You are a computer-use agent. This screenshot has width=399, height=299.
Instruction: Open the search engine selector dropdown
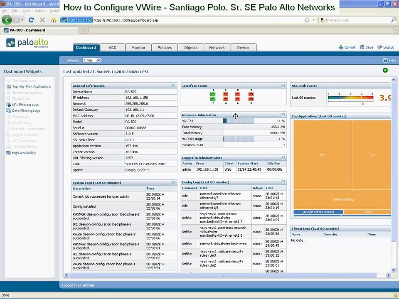click(x=324, y=20)
